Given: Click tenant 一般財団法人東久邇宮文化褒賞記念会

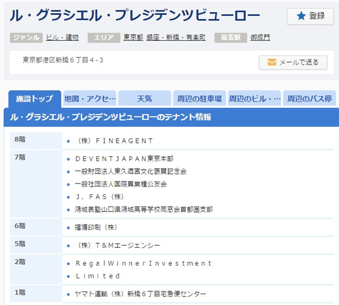Looking at the screenshot, I should (131, 172).
